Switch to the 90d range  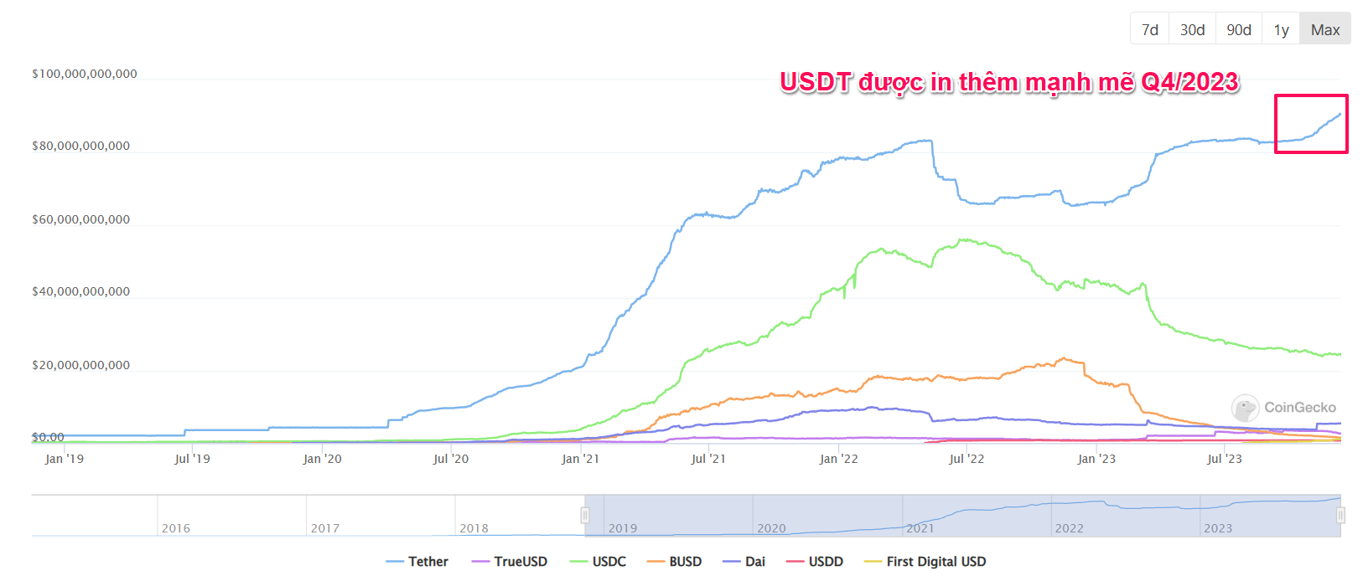pyautogui.click(x=1239, y=29)
